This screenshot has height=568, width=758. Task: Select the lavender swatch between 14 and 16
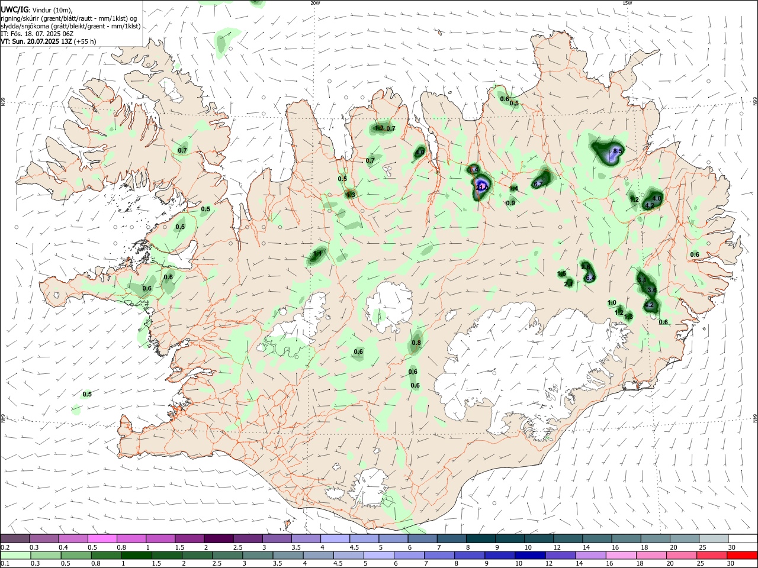coord(591,555)
